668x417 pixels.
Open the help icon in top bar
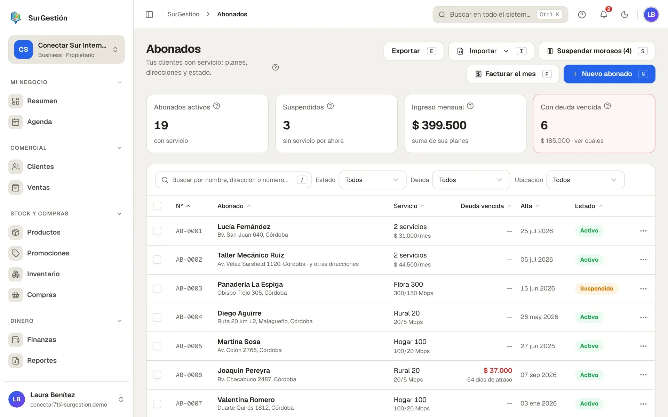(x=582, y=14)
